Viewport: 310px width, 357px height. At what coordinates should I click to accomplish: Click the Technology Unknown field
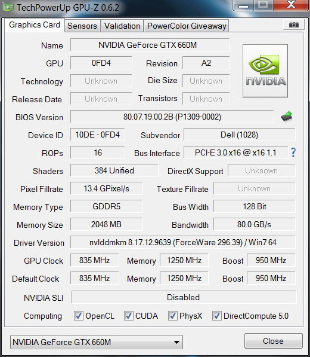click(101, 81)
